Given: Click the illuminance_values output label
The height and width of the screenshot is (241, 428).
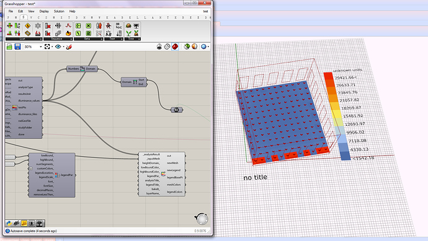Looking at the screenshot, I should [29, 100].
